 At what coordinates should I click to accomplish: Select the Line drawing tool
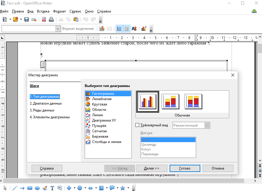(x=15, y=188)
